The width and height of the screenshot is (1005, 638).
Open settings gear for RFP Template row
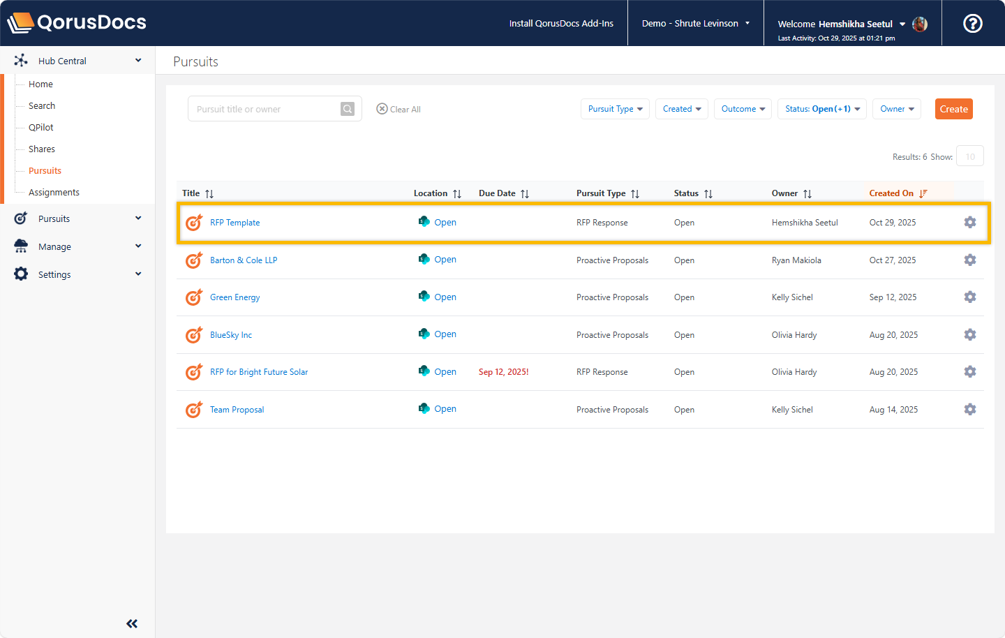coord(969,222)
